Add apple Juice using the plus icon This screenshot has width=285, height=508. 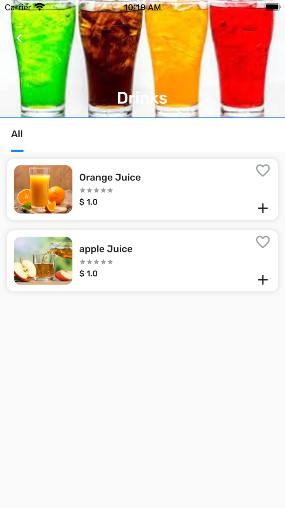263,280
